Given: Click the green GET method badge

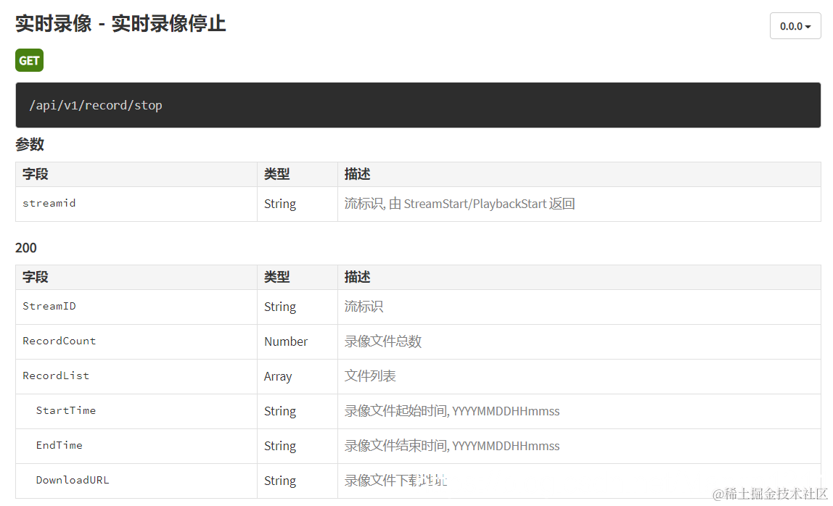Looking at the screenshot, I should click(x=29, y=60).
